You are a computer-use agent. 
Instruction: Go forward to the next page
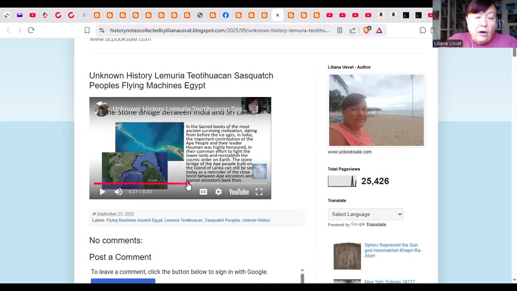coord(19,30)
